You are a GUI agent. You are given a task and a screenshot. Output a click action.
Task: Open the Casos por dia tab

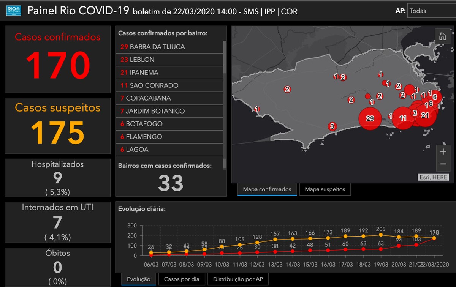(181, 279)
